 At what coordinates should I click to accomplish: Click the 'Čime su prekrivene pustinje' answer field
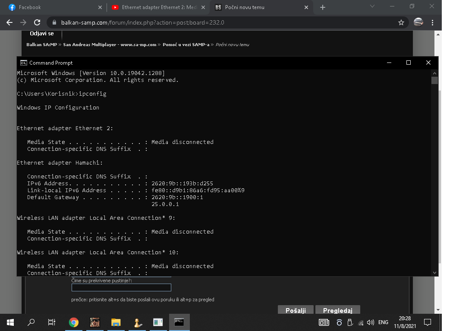coord(121,287)
